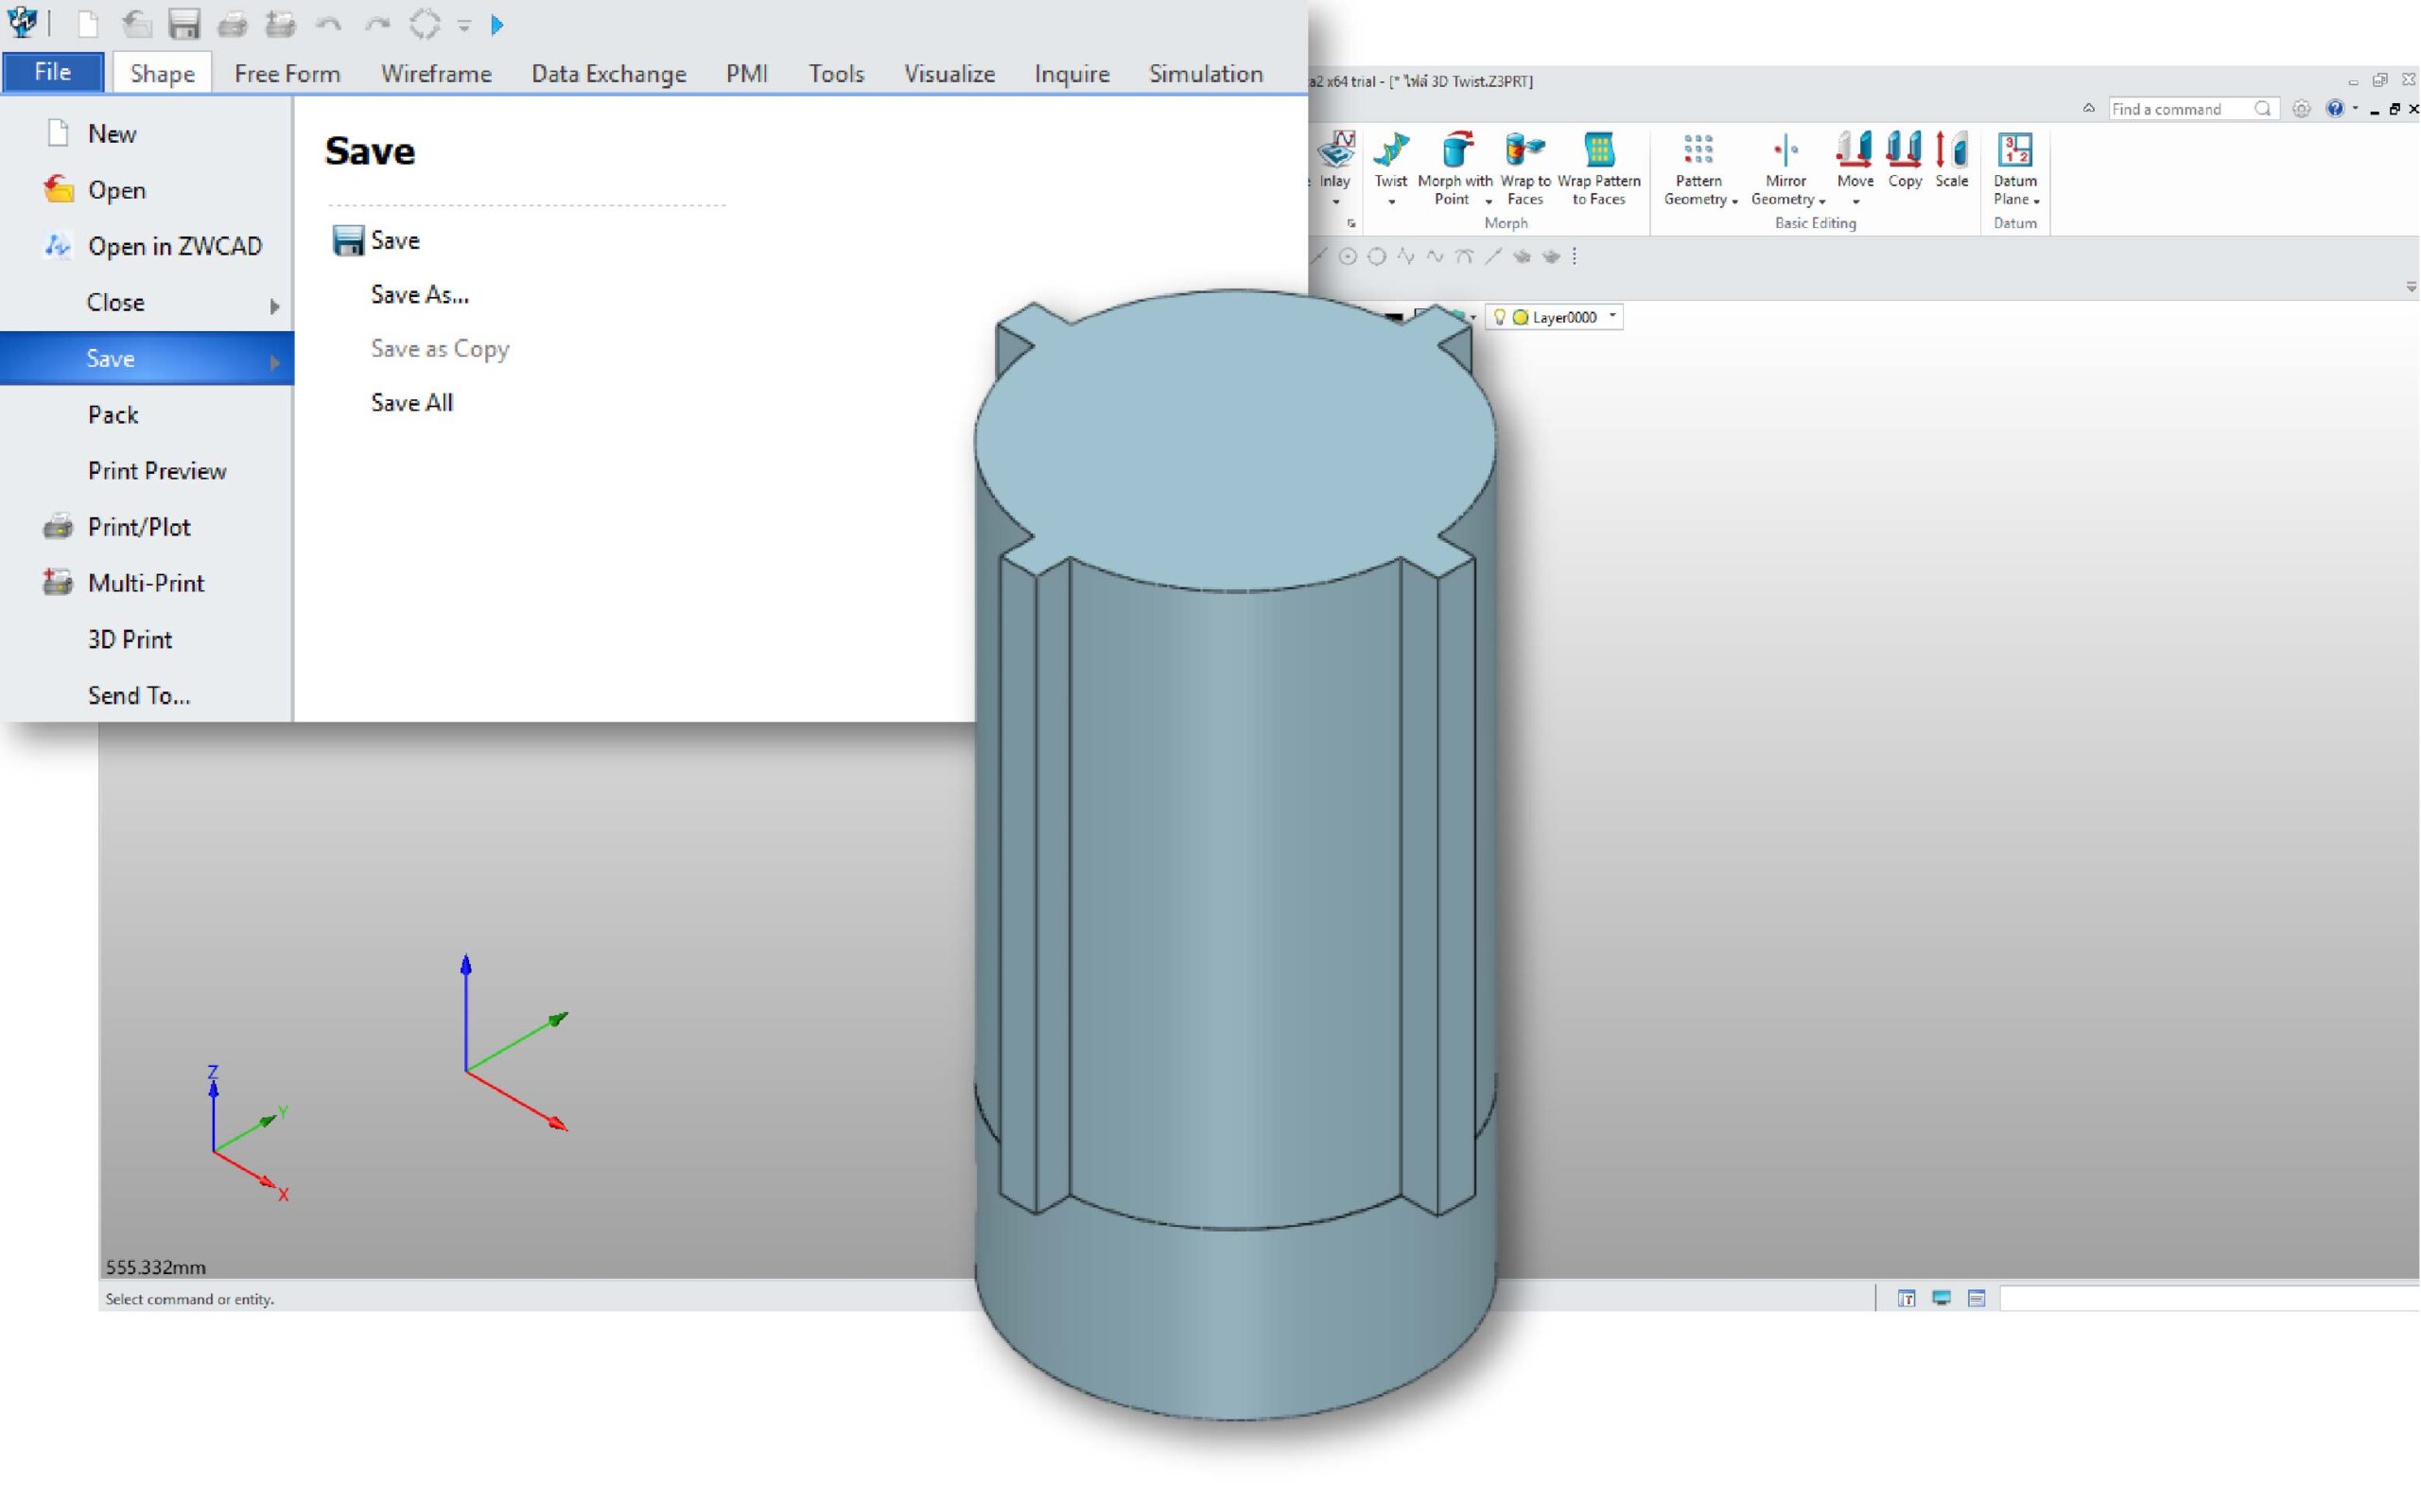Image resolution: width=2421 pixels, height=1485 pixels.
Task: Select the Scale tool
Action: coord(1951,157)
